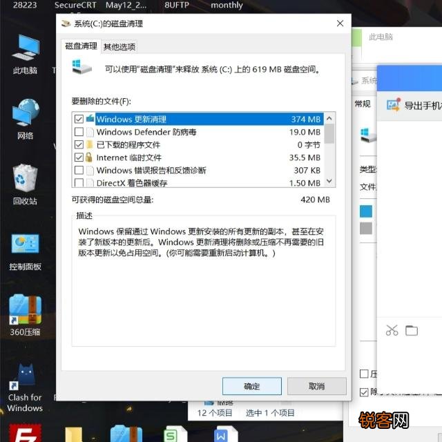
Task: Switch to the 其他选项 tab
Action: (x=119, y=47)
